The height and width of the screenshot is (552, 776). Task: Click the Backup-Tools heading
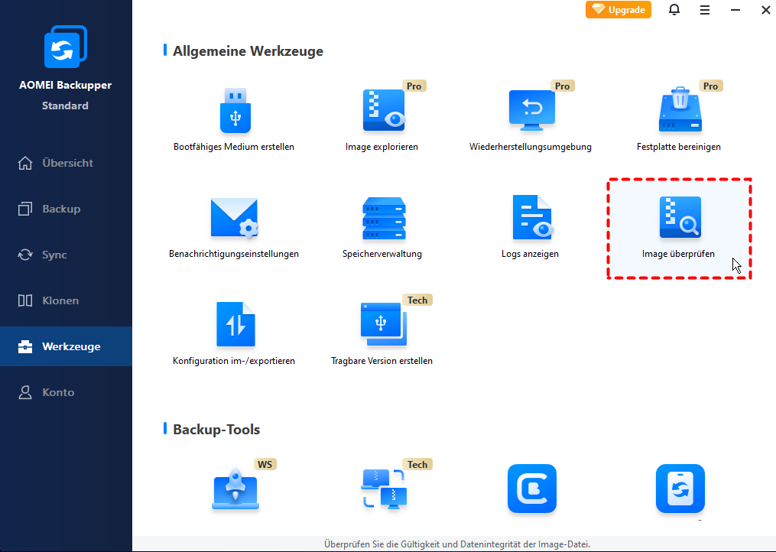coord(216,429)
